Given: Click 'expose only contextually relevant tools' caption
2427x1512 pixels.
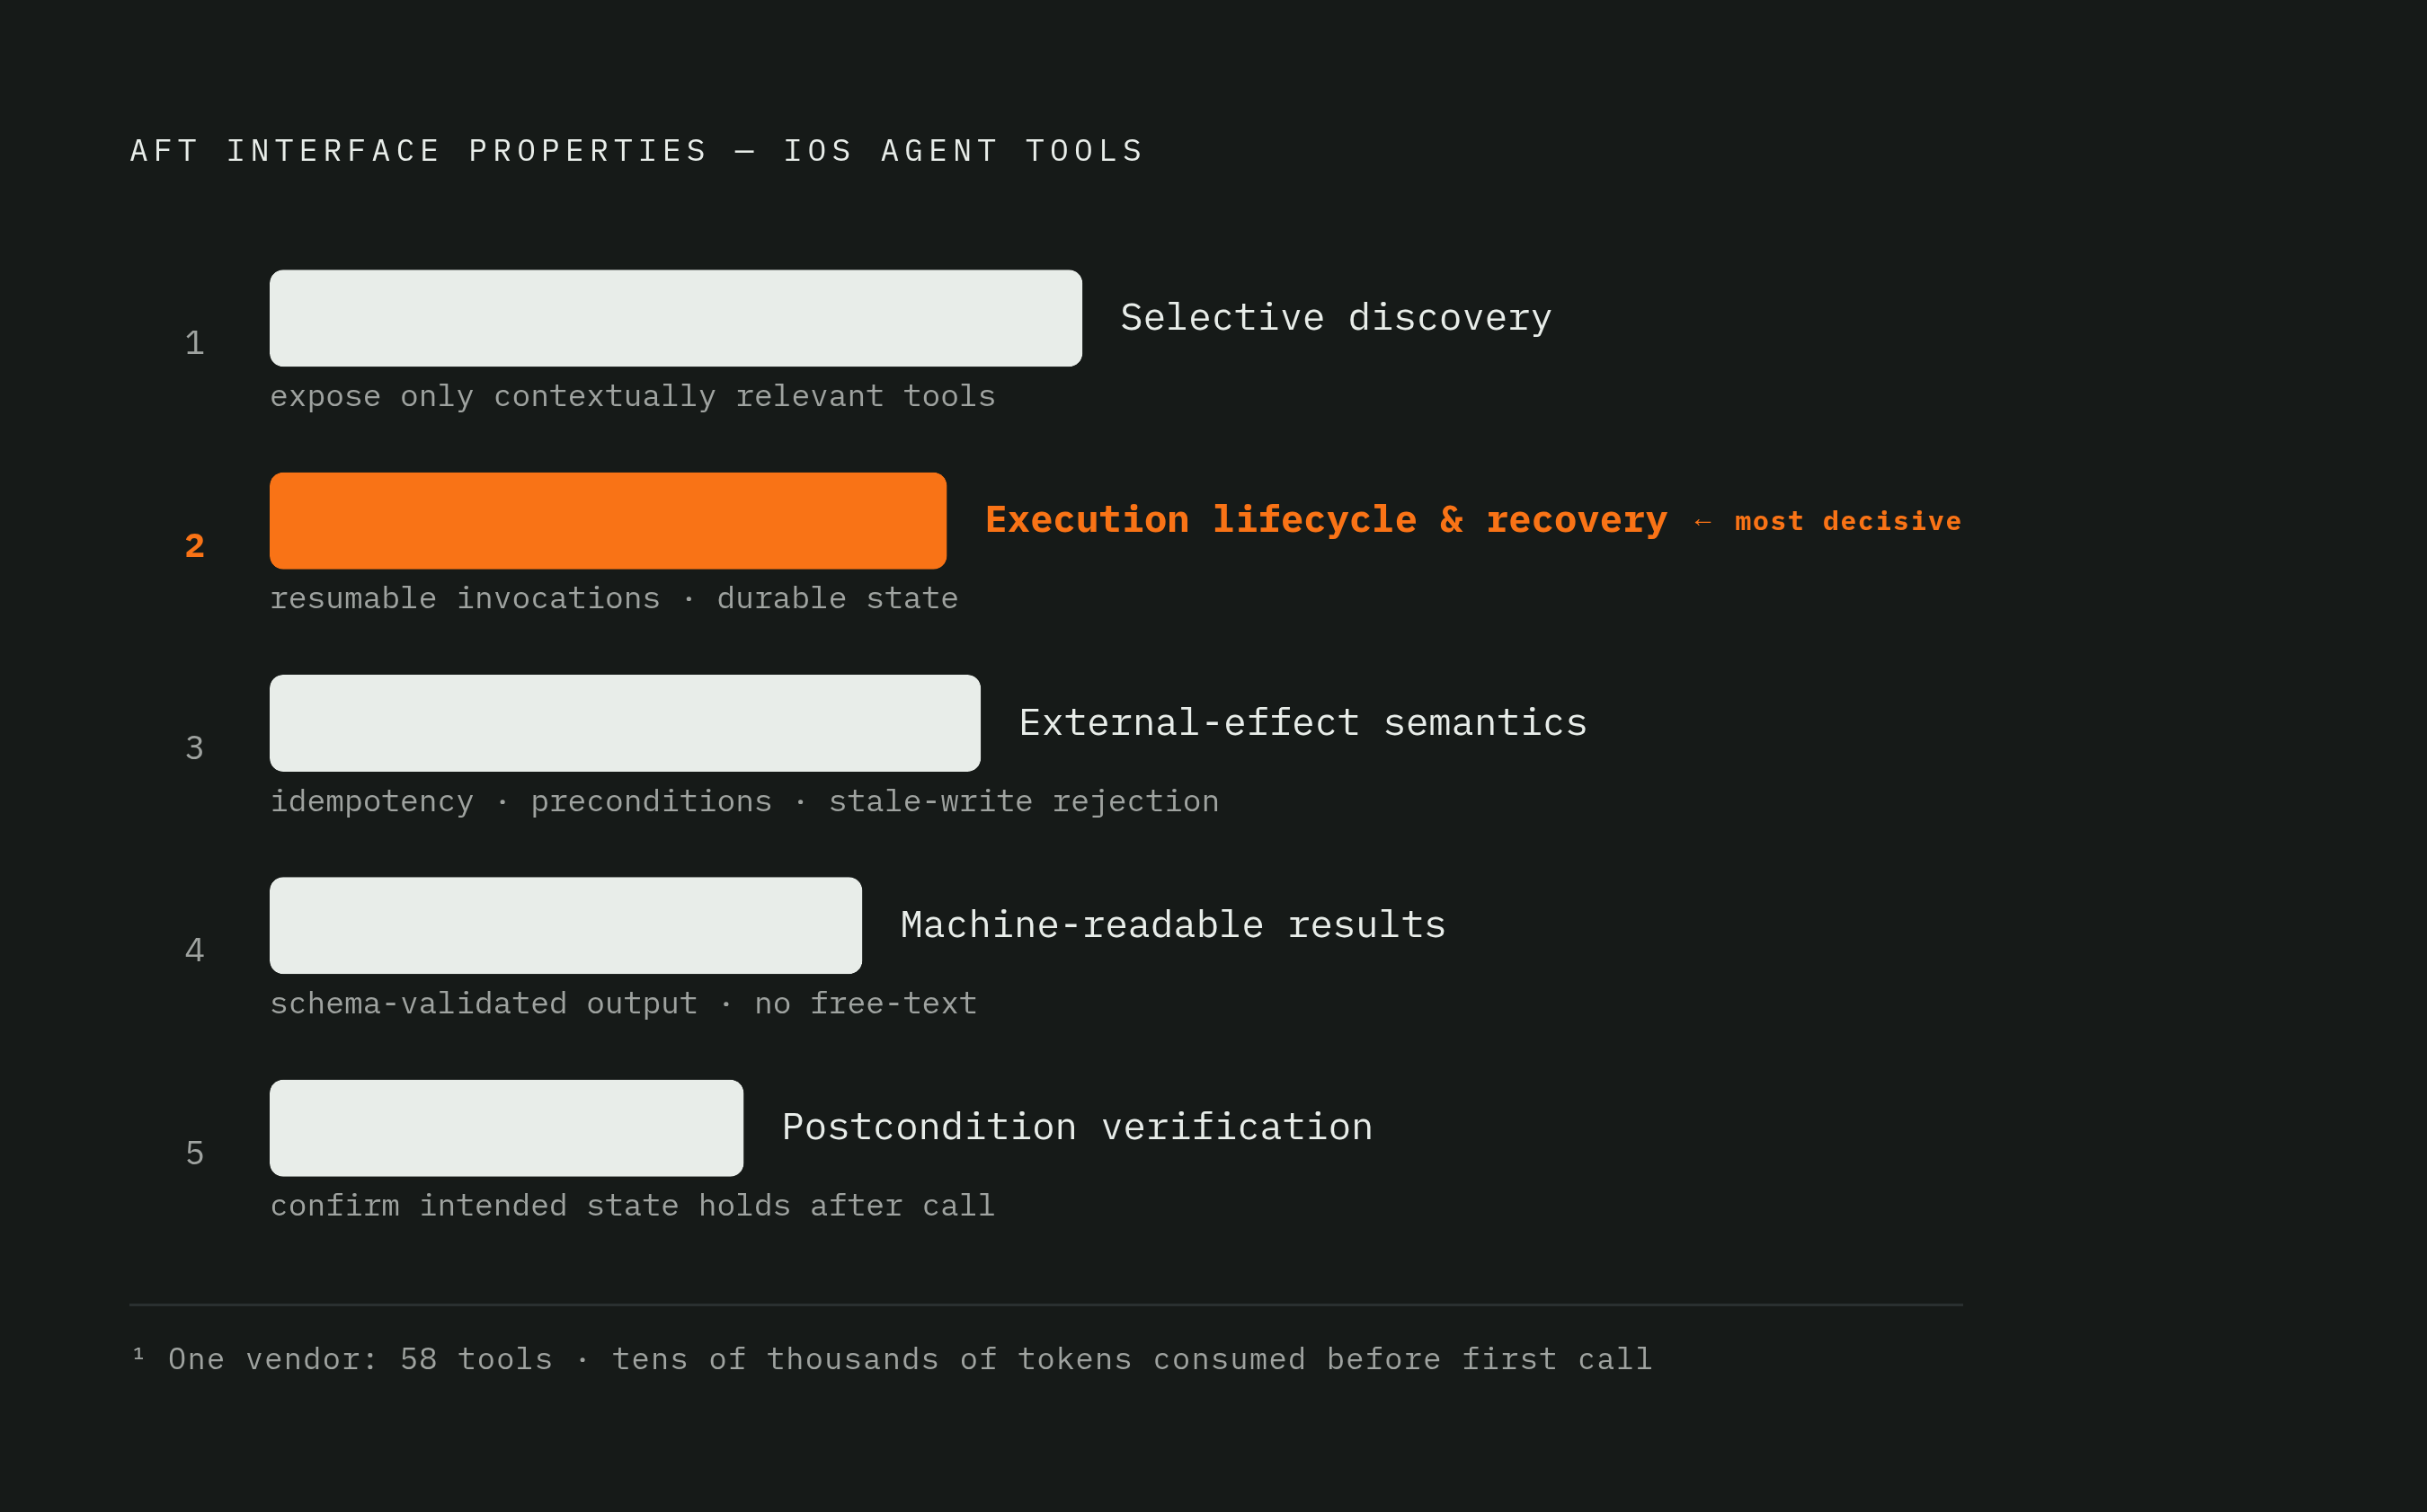Looking at the screenshot, I should (x=632, y=396).
